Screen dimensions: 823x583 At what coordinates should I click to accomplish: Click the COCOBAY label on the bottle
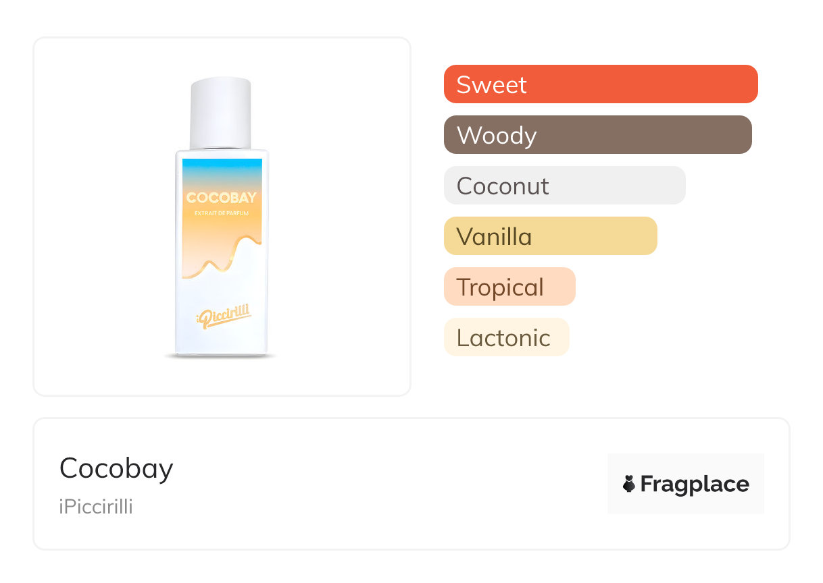click(x=221, y=198)
